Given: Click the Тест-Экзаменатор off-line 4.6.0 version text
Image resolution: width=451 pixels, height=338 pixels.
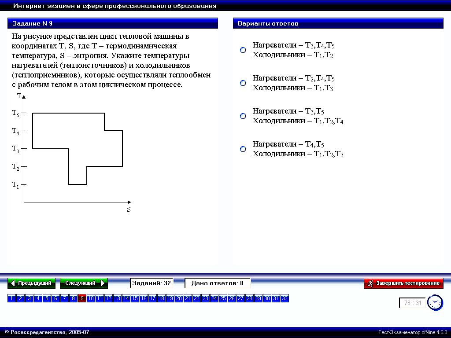Looking at the screenshot, I should pos(413,332).
